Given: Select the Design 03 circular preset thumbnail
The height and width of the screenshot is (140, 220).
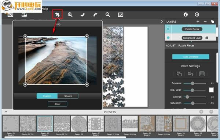Looking at the screenshot, I should [x=79, y=124].
